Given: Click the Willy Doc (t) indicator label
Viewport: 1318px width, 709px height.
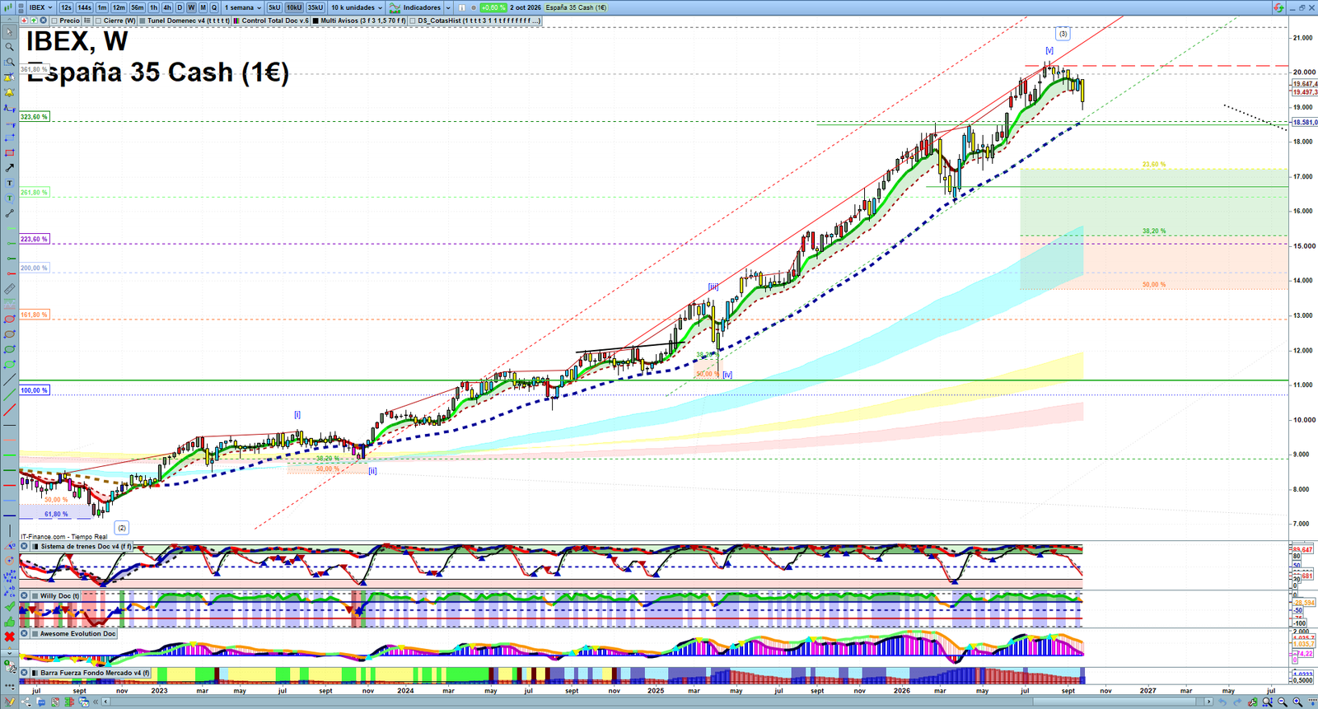Looking at the screenshot, I should pos(59,595).
